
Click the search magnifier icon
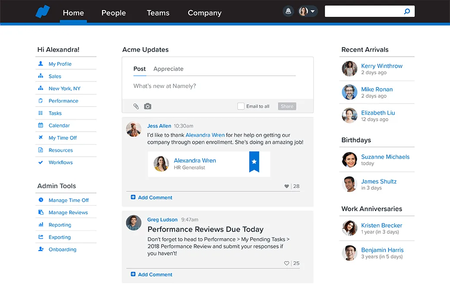407,12
